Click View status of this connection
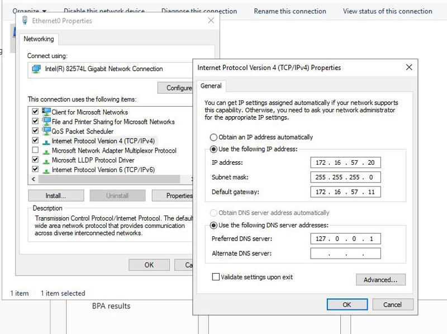 click(x=387, y=11)
